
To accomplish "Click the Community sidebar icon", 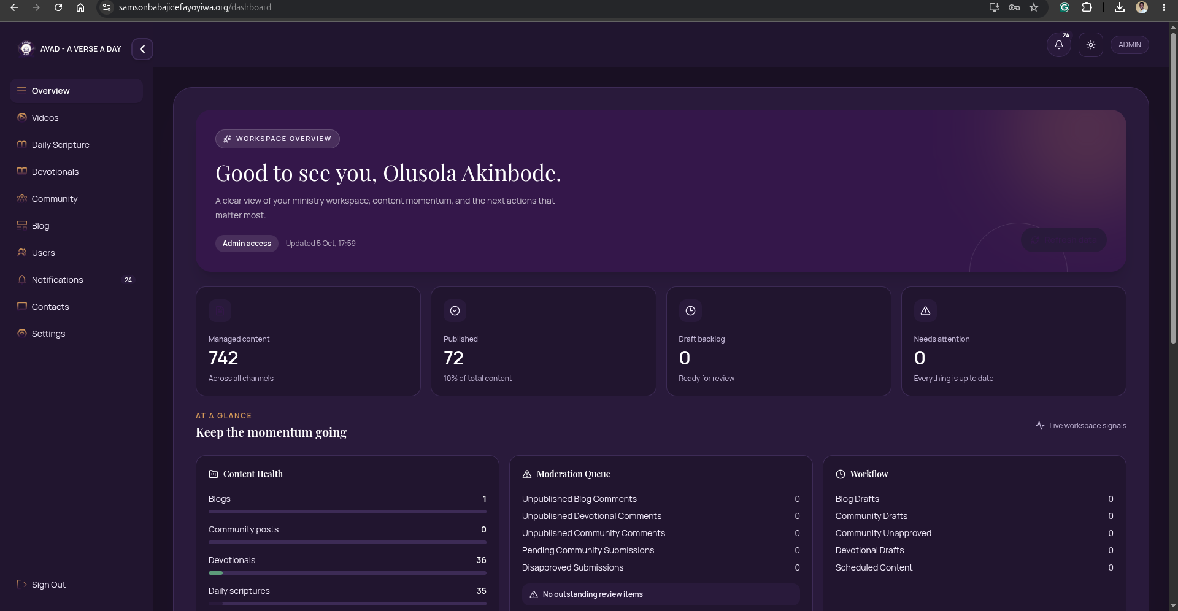I will [x=22, y=198].
